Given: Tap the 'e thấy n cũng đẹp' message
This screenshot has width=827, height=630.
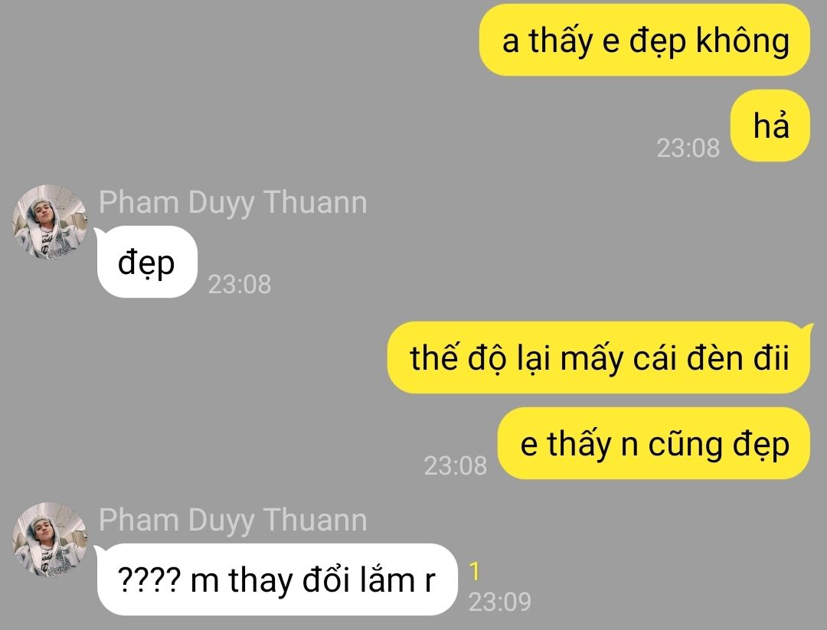Looking at the screenshot, I should [x=654, y=443].
